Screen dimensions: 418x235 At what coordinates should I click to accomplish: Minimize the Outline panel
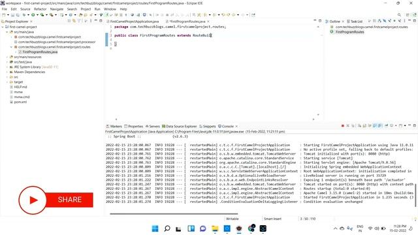410,21
